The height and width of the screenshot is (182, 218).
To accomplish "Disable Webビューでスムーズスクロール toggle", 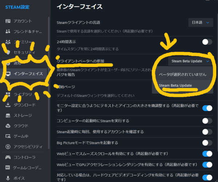I will coord(207,154).
